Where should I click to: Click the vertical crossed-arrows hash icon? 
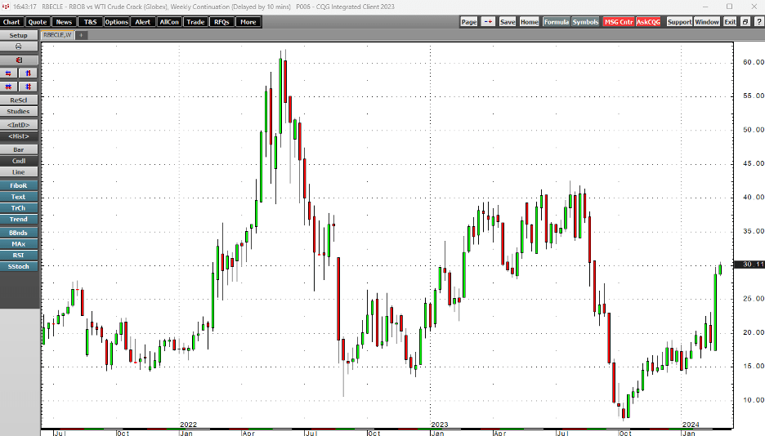[29, 87]
